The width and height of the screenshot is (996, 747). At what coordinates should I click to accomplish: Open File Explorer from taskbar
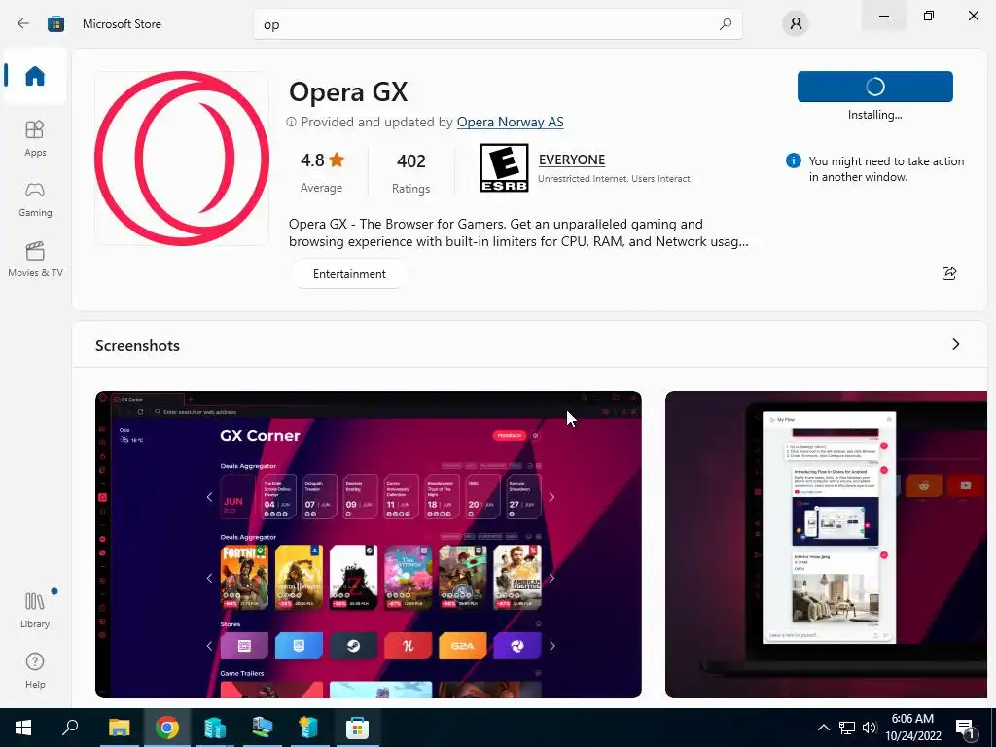click(119, 728)
